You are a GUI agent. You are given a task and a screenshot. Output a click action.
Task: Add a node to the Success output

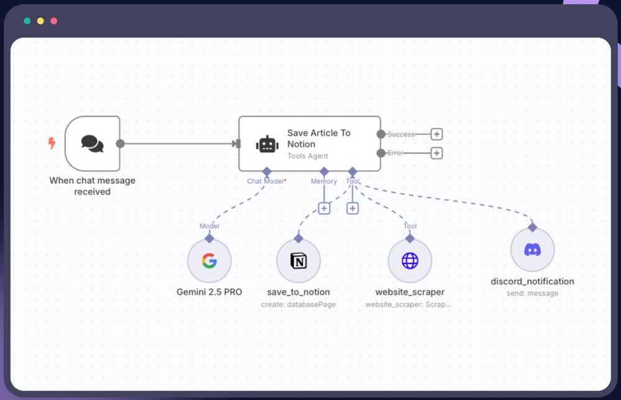pyautogui.click(x=437, y=134)
